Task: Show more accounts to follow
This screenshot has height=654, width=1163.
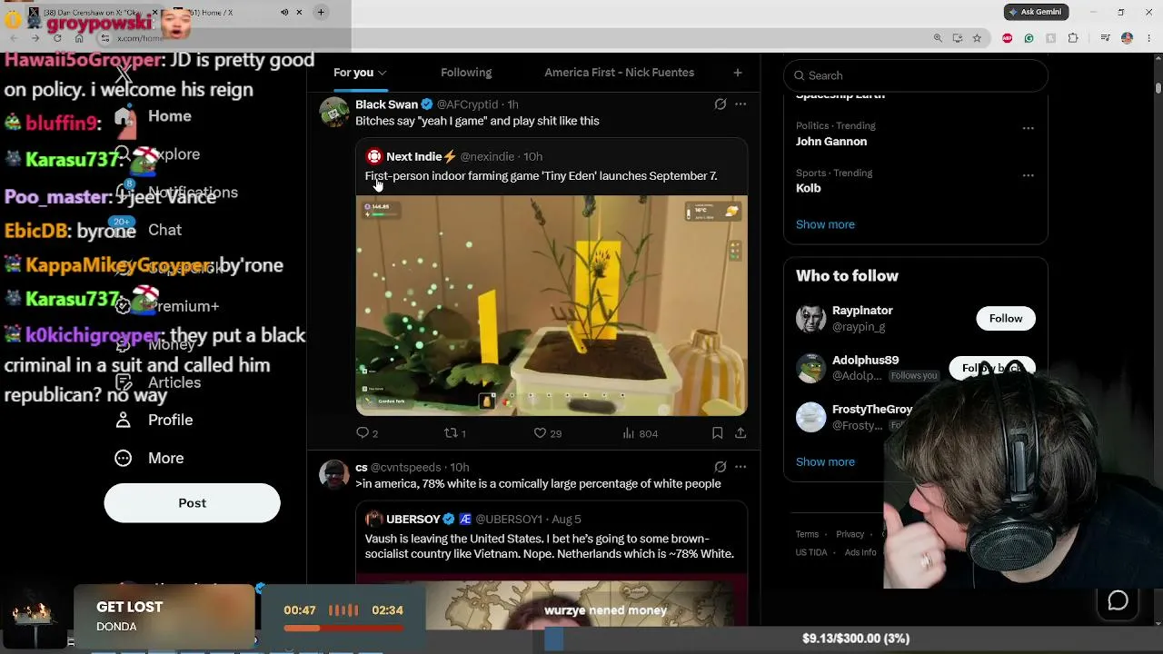Action: tap(825, 461)
